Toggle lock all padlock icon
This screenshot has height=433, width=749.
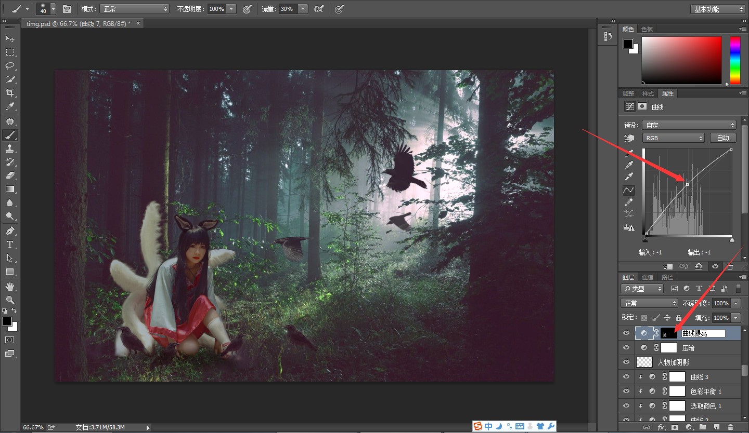678,318
